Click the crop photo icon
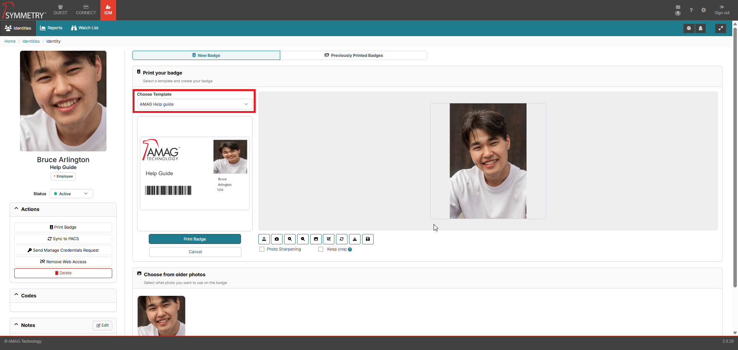 point(329,239)
